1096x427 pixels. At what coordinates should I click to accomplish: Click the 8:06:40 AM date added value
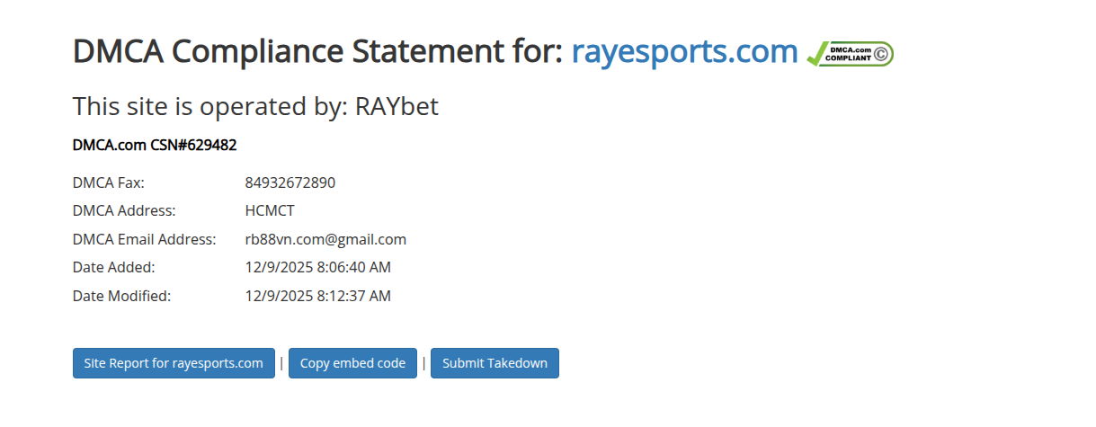pos(317,267)
